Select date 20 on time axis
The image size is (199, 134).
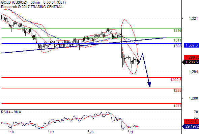click(x=91, y=132)
